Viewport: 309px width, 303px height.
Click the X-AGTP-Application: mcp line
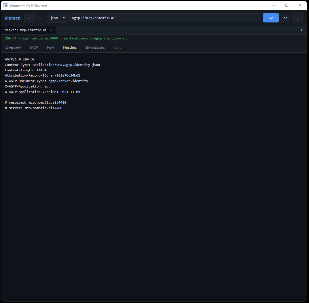[28, 86]
